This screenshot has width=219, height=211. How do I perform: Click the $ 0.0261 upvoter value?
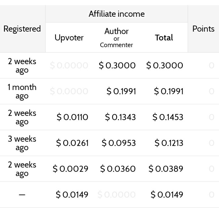(72, 143)
